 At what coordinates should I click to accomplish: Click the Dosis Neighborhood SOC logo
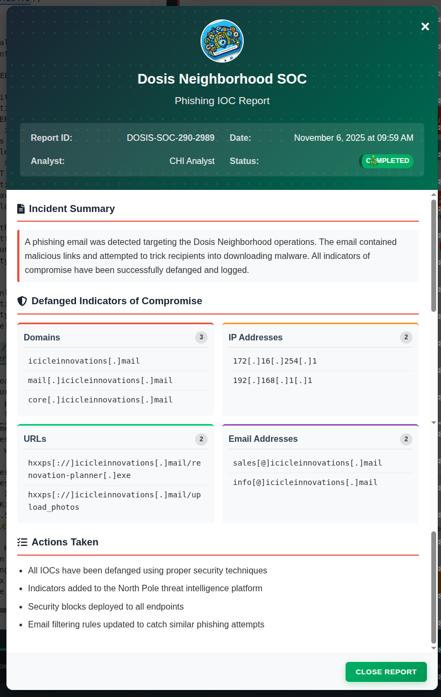pyautogui.click(x=222, y=42)
